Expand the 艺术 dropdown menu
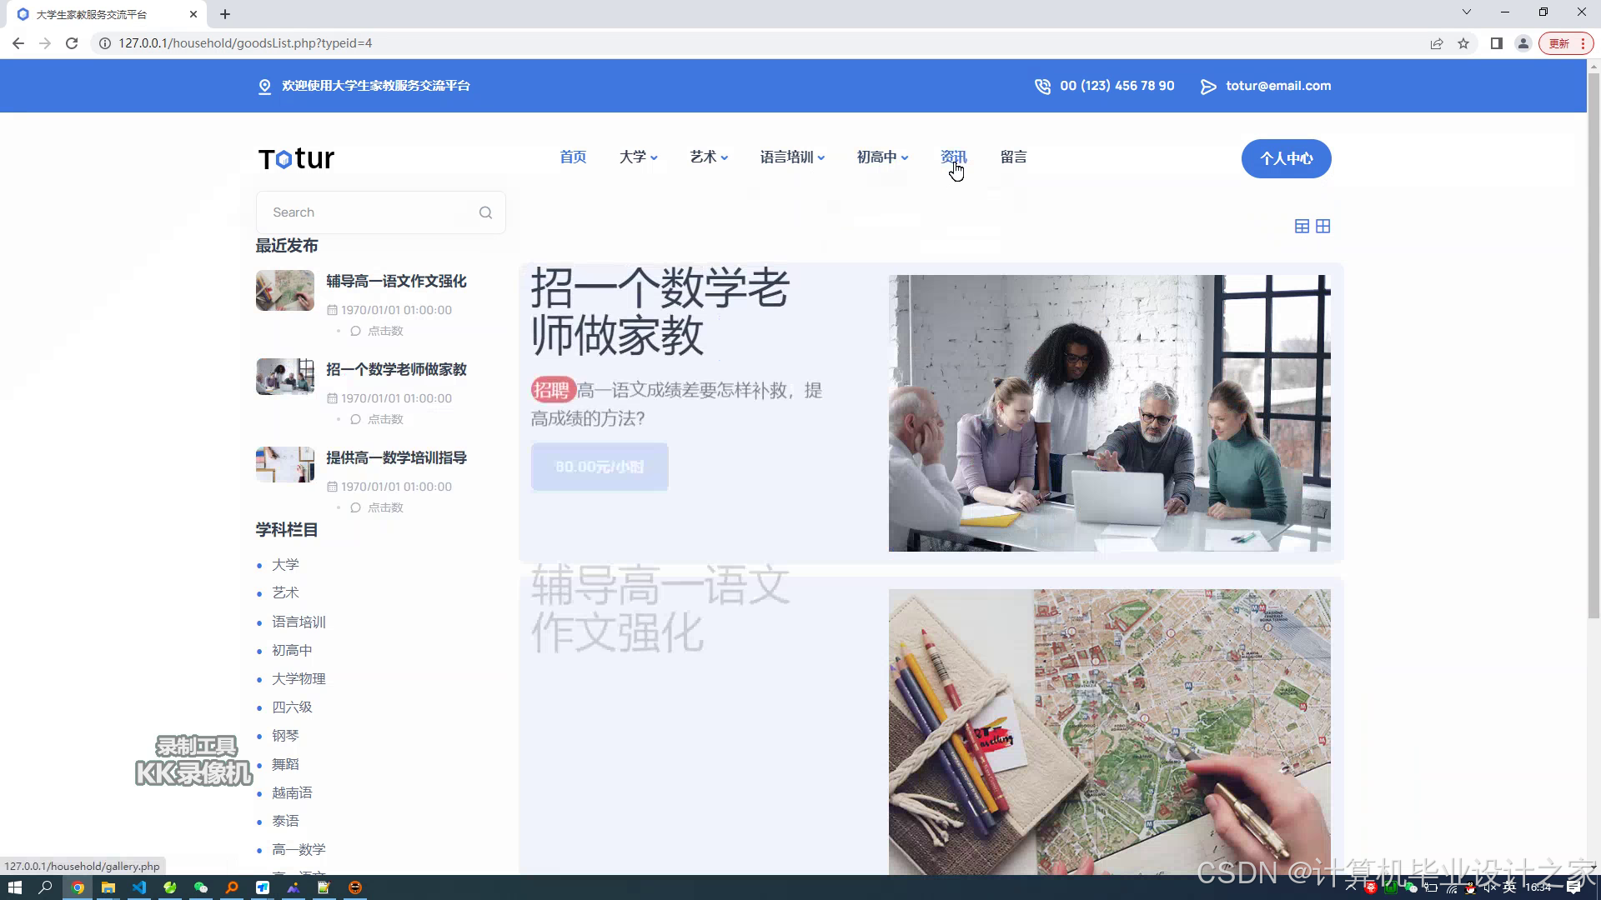Image resolution: width=1601 pixels, height=900 pixels. [709, 157]
